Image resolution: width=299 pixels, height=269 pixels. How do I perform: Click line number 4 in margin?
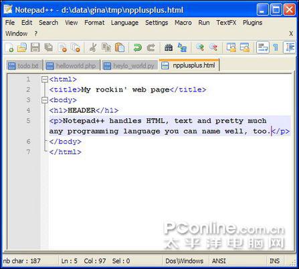[28, 110]
